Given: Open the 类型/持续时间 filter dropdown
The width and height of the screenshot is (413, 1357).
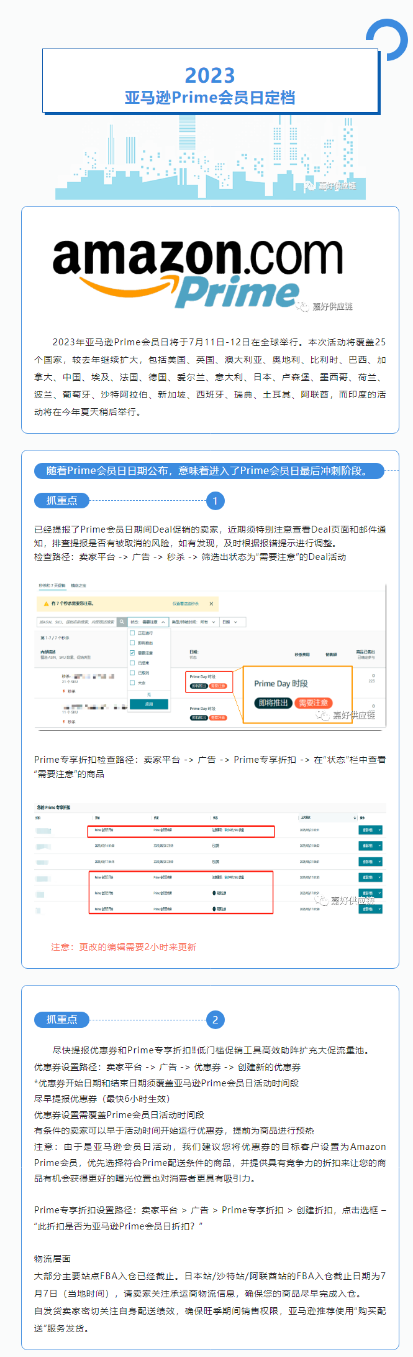Looking at the screenshot, I should click(x=194, y=622).
